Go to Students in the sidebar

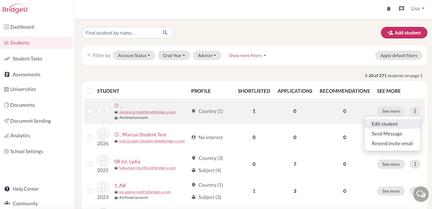[36, 43]
